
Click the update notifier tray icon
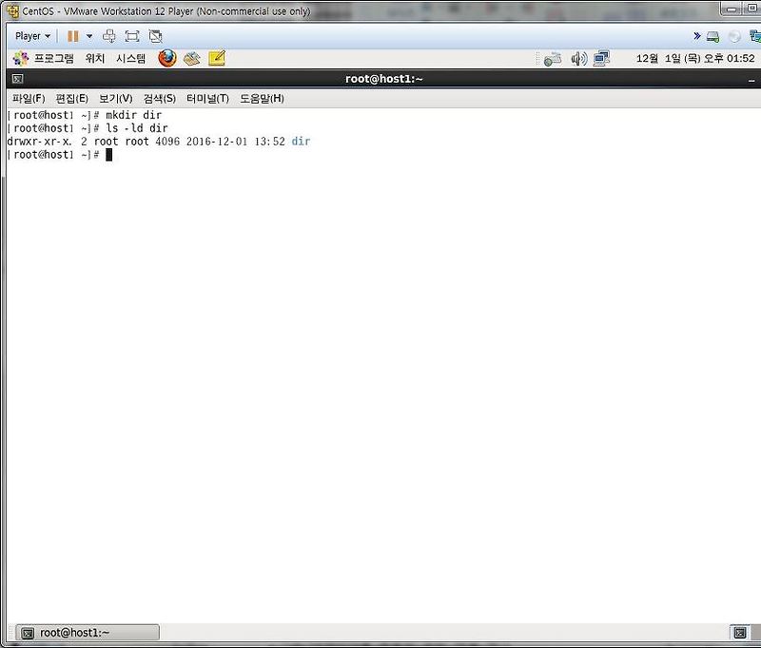(553, 59)
